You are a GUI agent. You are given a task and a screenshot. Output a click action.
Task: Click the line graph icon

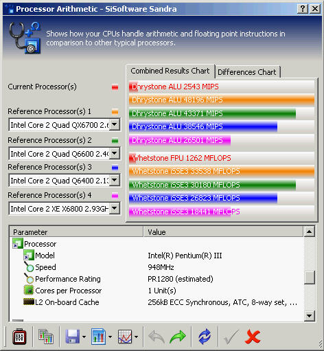125,337
